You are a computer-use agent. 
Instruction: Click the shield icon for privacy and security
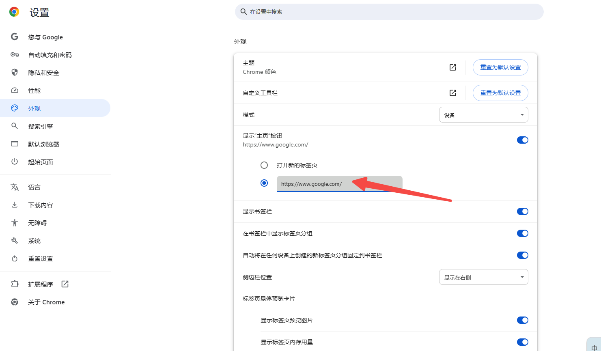[x=15, y=73]
